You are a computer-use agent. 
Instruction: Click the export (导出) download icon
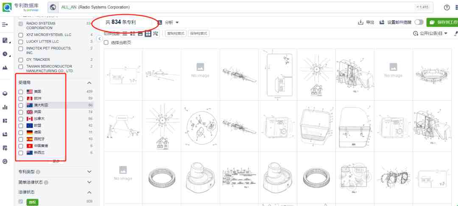click(361, 22)
